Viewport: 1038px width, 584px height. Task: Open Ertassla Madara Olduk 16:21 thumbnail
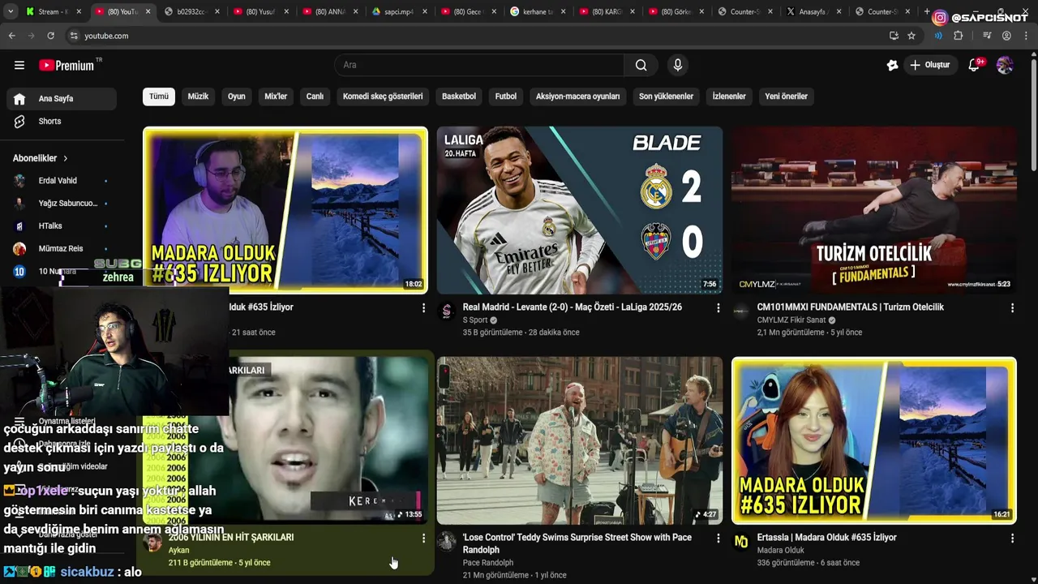[873, 440]
